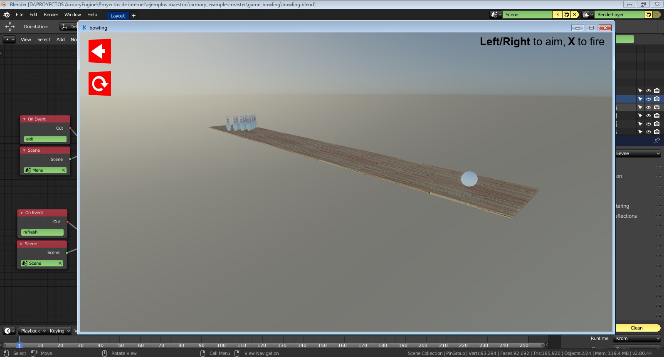Viewport: 664px width, 357px height.
Task: Click the timeline scrollbar bar
Action: (x=274, y=345)
